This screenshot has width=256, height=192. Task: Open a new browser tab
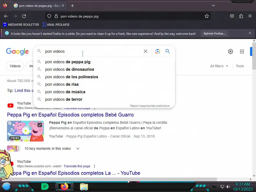point(72,6)
